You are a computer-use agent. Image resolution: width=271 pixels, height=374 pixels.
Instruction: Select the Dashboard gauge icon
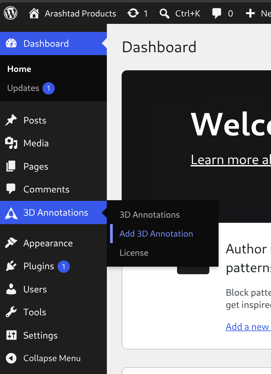point(11,44)
